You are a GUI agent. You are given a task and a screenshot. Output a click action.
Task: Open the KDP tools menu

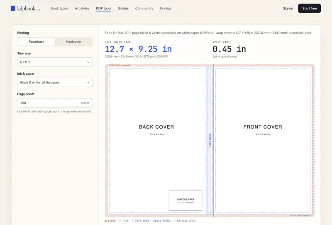tap(103, 8)
